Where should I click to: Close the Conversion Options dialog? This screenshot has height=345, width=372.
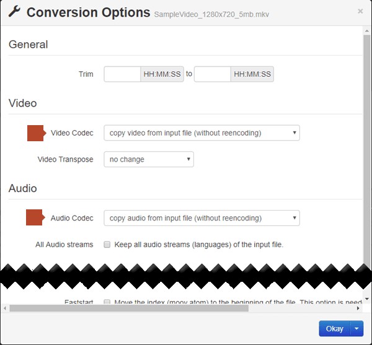click(x=360, y=11)
